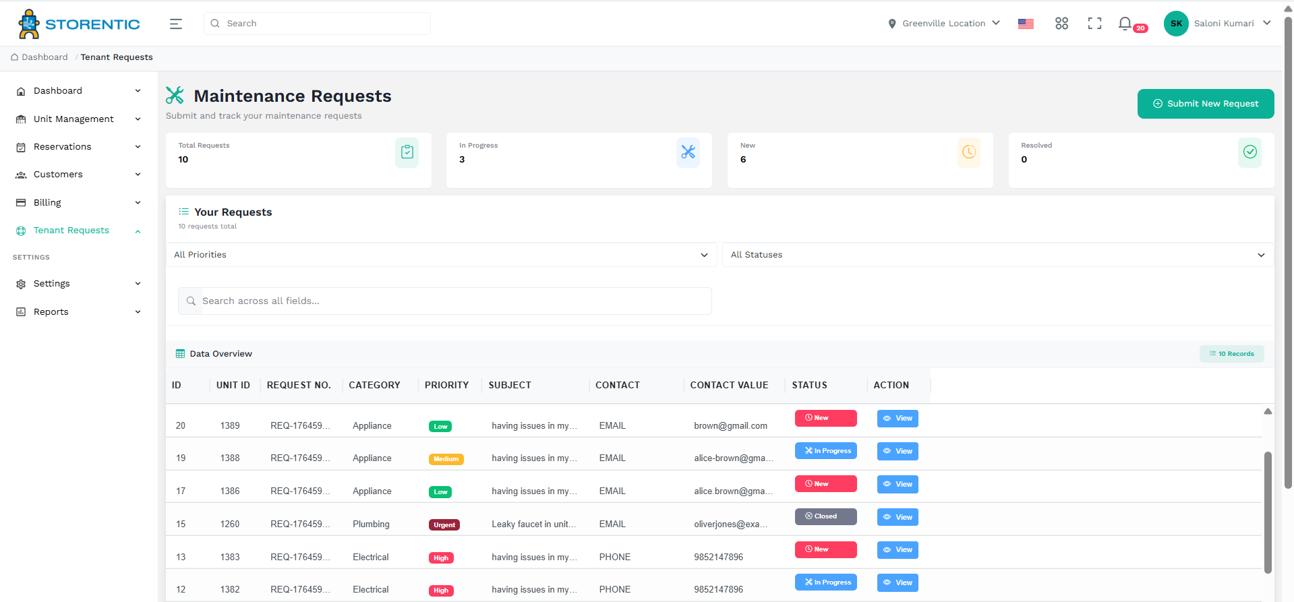The image size is (1294, 602).
Task: Click Dashboard home icon in sidebar
Action: 21,91
